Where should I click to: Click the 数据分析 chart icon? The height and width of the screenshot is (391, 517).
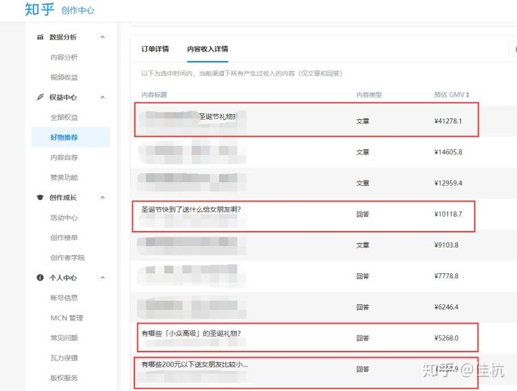coord(40,37)
